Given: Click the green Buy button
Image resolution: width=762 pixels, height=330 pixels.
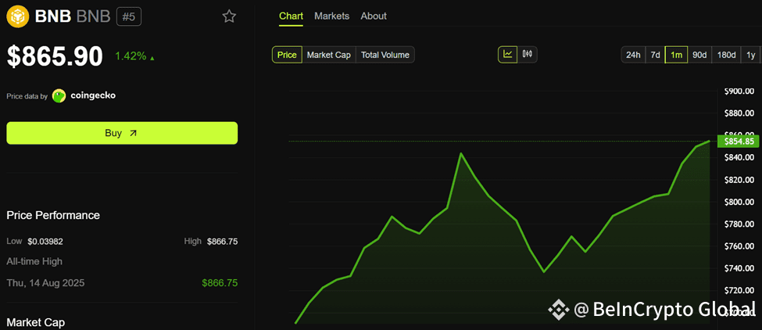Looking at the screenshot, I should click(122, 133).
